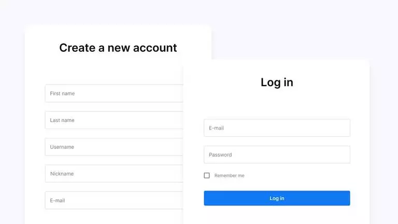
Task: Click the 'Password' placeholder text
Action: [220, 155]
